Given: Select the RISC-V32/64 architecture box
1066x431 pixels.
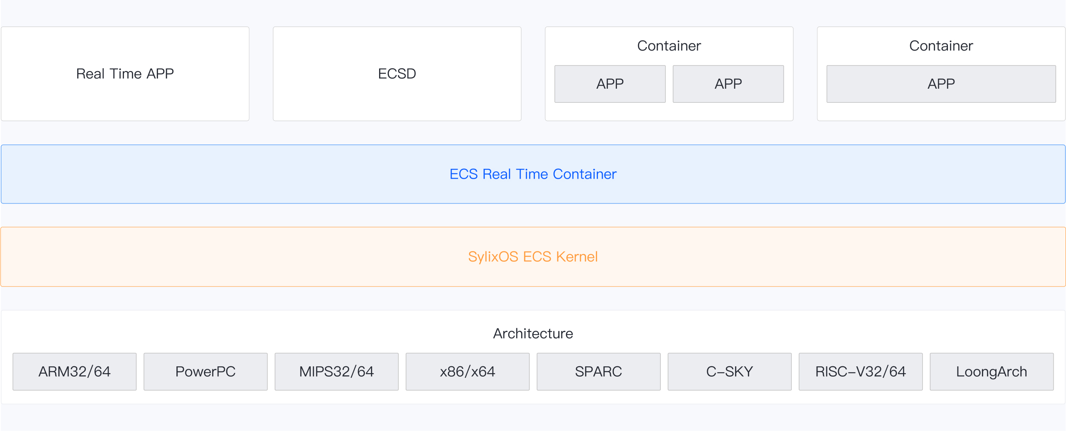Looking at the screenshot, I should 861,371.
